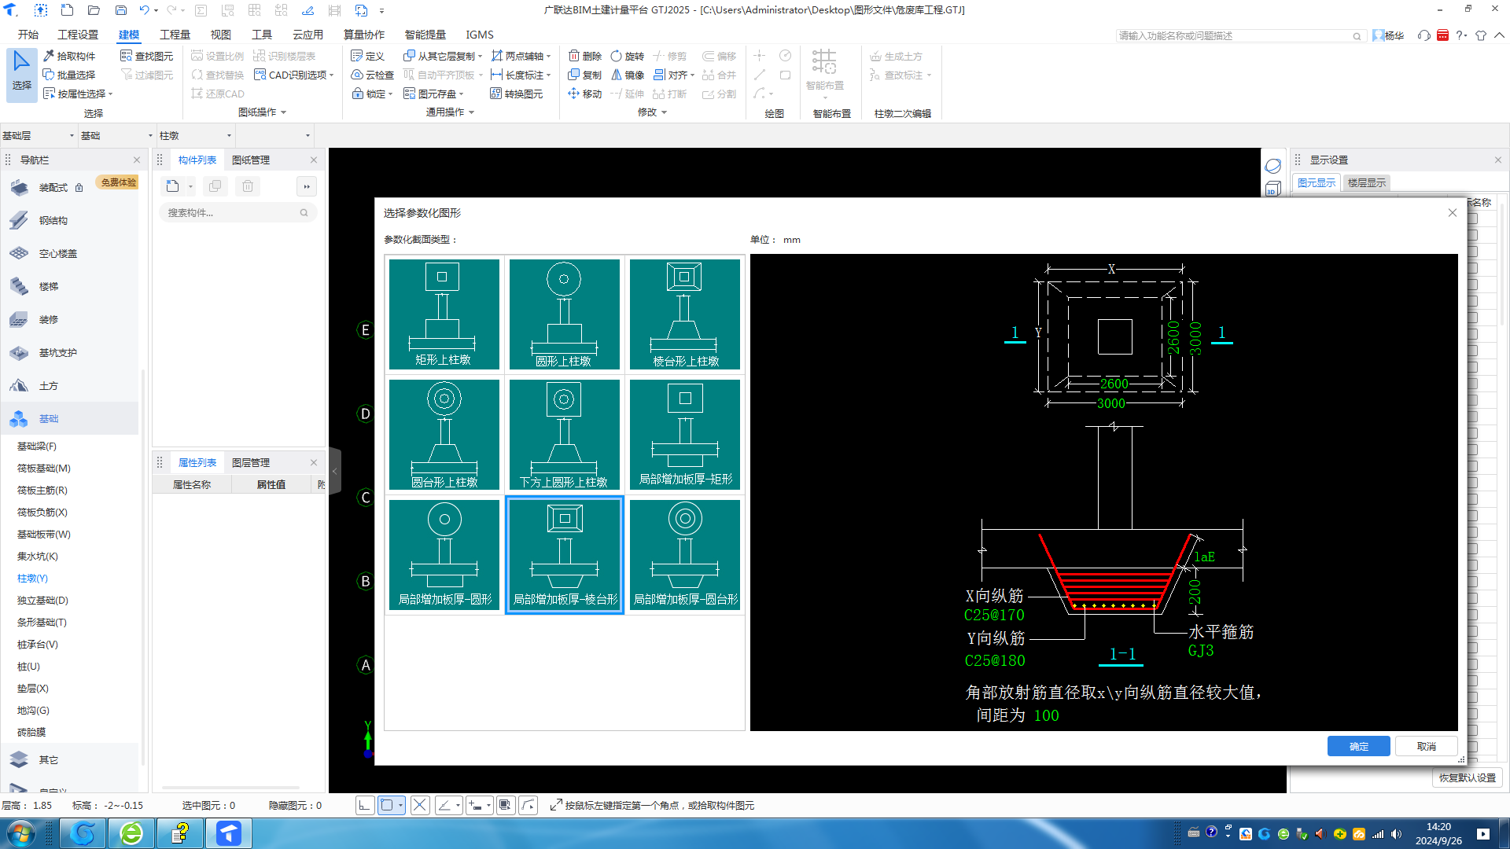Click the 搜索构件 search field

click(238, 212)
